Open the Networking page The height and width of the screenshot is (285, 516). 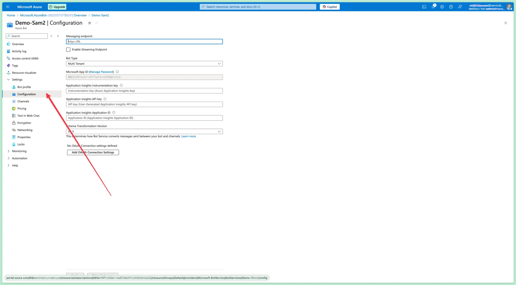(25, 130)
